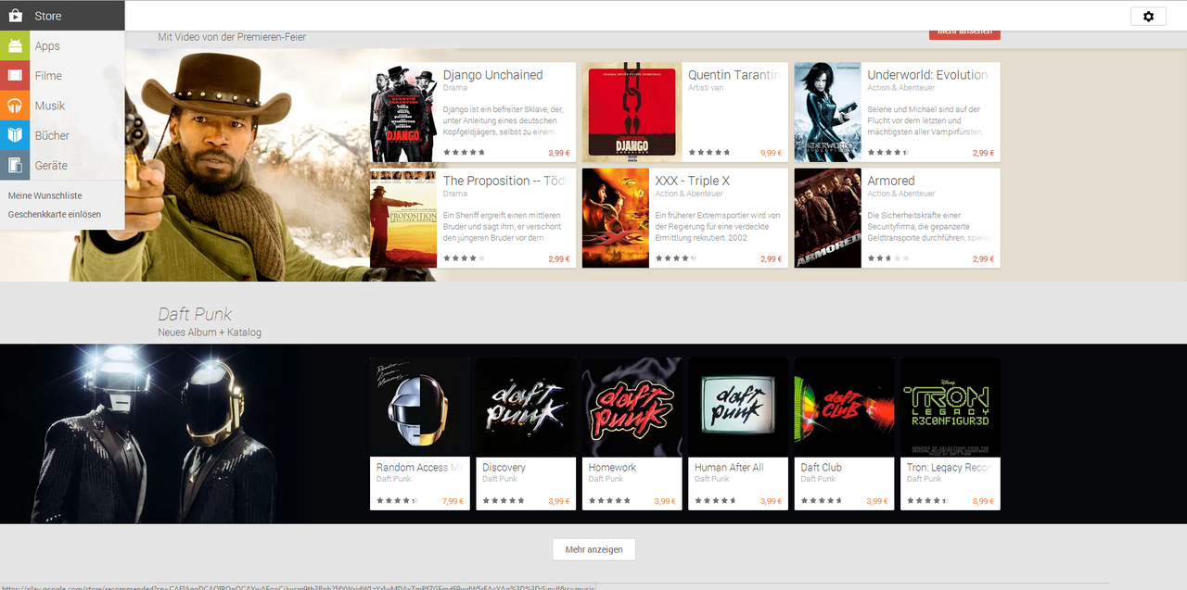Open the Musik headphones icon
The width and height of the screenshot is (1187, 590).
point(15,106)
